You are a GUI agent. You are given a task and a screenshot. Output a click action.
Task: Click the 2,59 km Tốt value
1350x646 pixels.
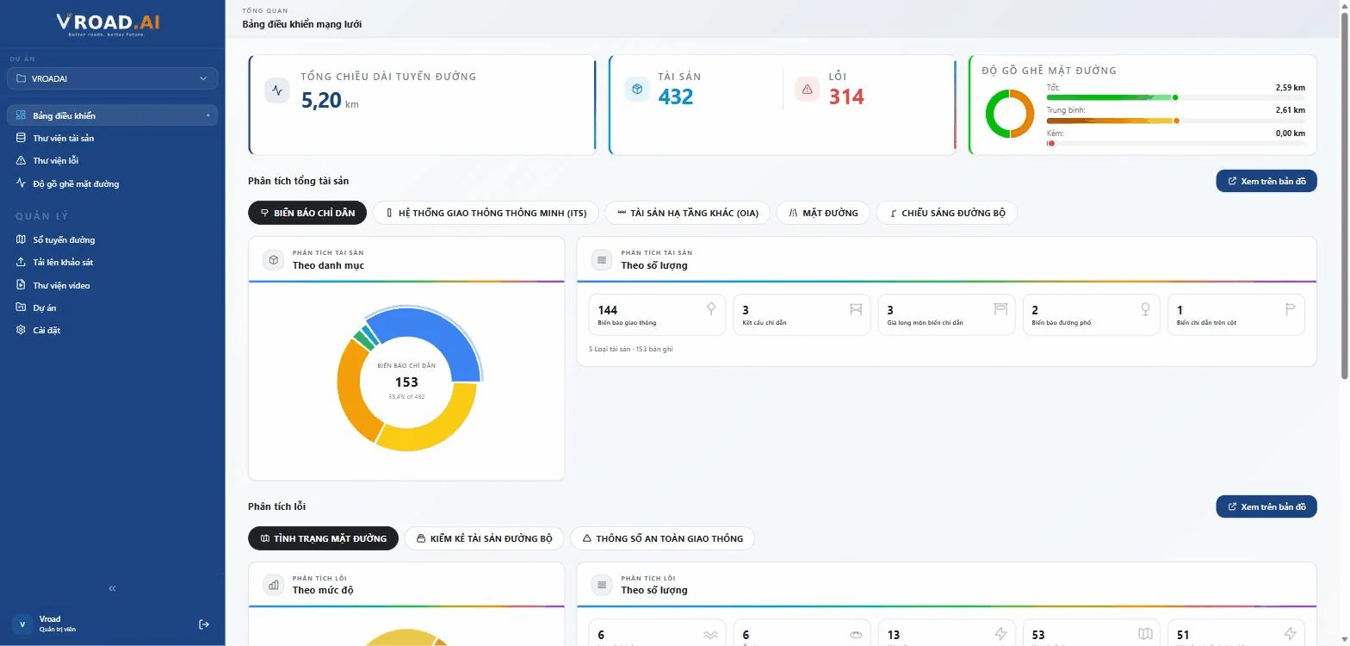tap(1291, 88)
